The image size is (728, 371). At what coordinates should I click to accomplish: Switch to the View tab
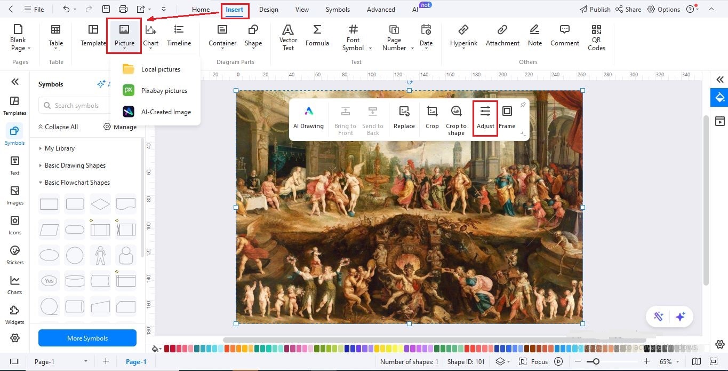[x=302, y=9]
